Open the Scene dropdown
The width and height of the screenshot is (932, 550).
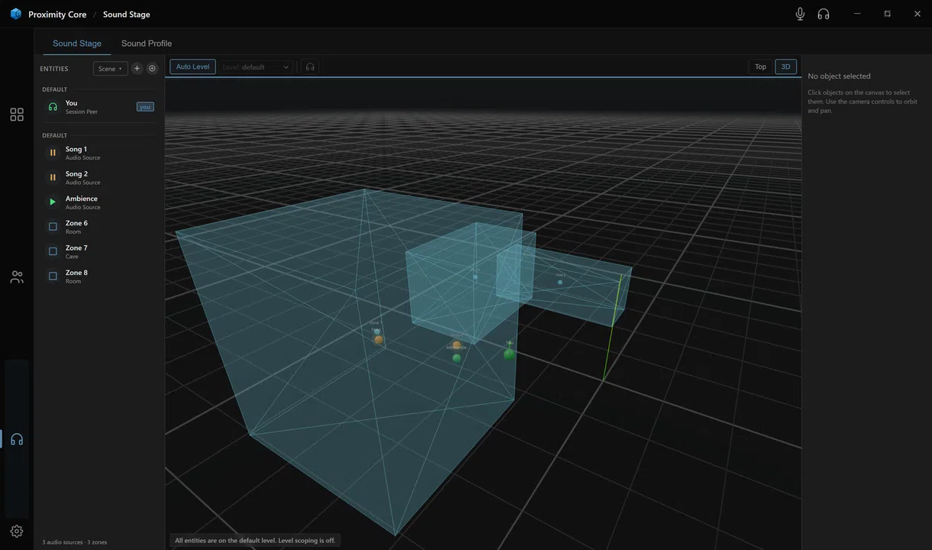(x=110, y=69)
